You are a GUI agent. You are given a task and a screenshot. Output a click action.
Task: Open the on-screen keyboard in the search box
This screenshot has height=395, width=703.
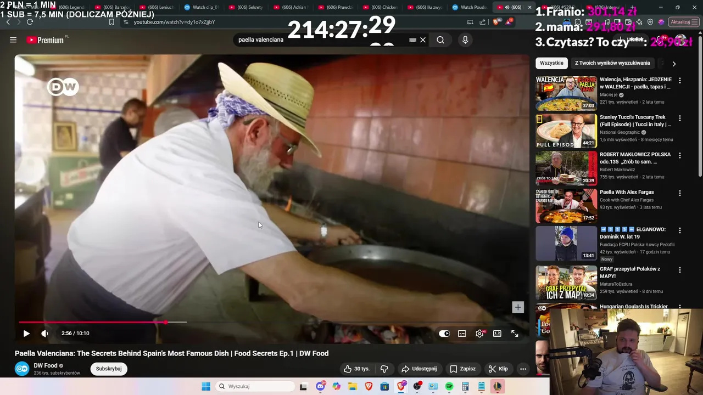[412, 39]
